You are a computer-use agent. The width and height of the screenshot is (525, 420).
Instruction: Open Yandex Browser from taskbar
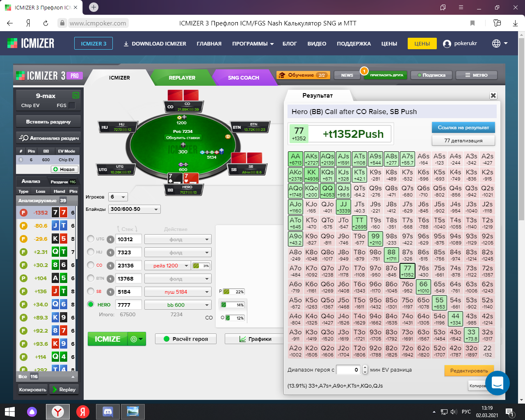[58, 411]
